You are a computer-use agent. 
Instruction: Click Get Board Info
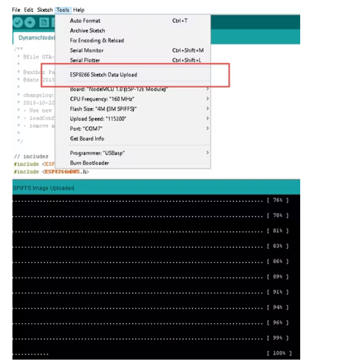pyautogui.click(x=133, y=139)
